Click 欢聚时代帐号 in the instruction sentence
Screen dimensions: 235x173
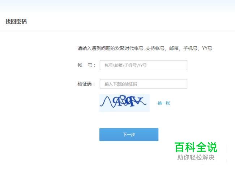[x=129, y=48]
